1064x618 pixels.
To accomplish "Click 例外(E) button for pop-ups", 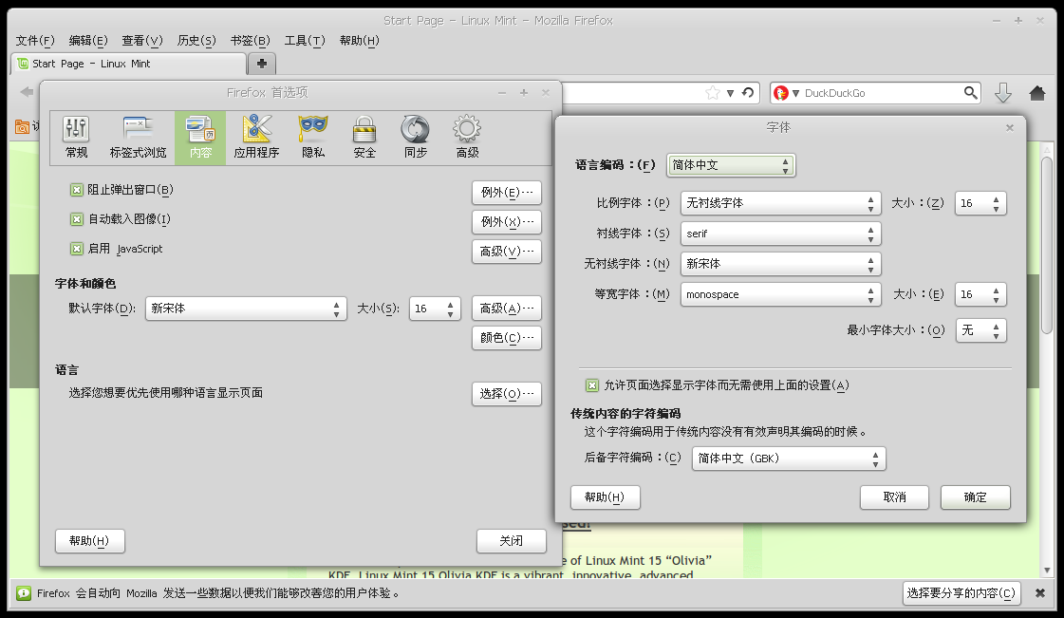I will (507, 193).
